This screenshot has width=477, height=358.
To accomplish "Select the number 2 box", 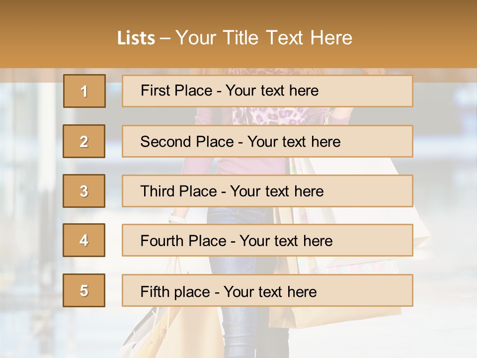I will point(84,141).
